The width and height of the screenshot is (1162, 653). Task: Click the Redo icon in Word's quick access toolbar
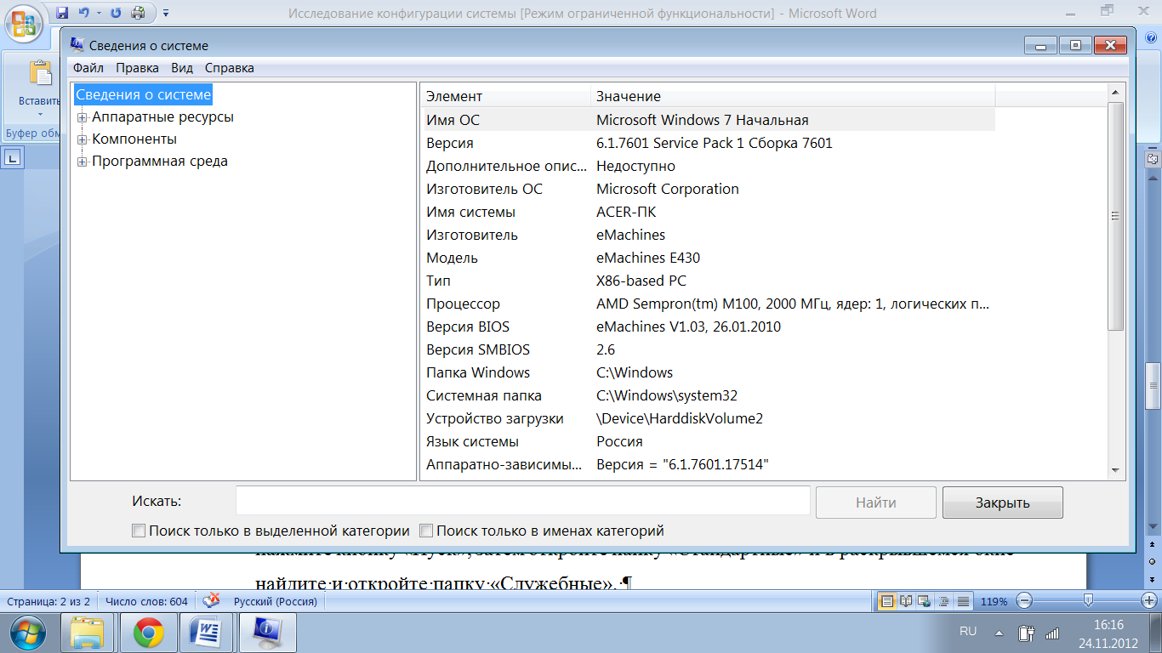(x=116, y=13)
